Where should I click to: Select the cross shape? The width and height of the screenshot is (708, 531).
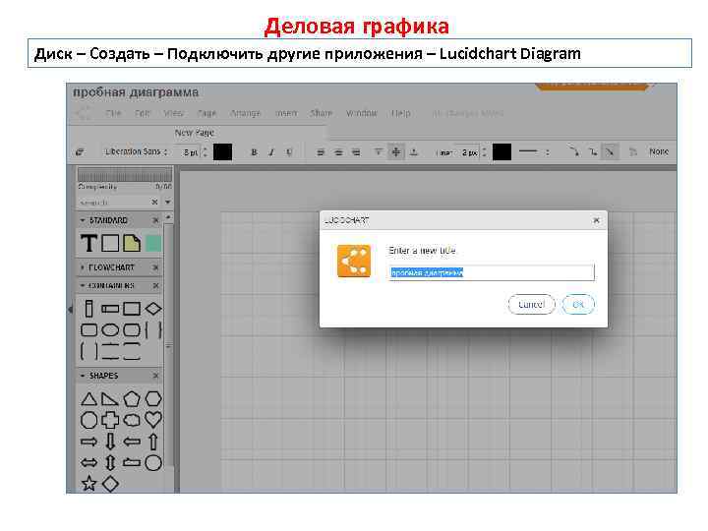tap(110, 420)
